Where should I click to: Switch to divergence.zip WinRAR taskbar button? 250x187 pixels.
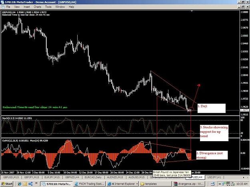coord(189,184)
